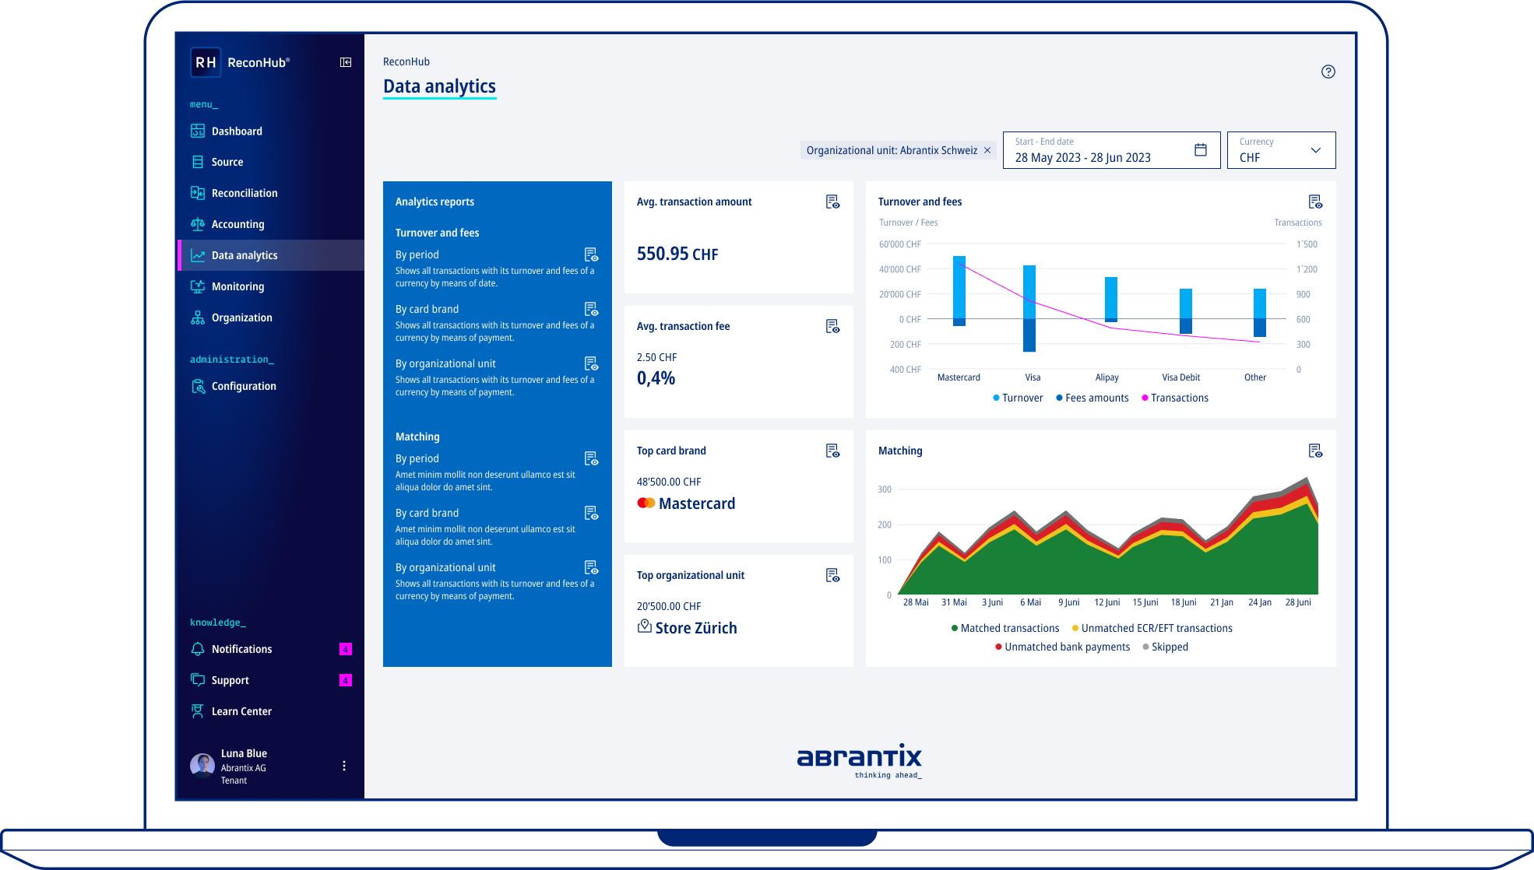Select the Data analytics menu item
Viewport: 1534px width, 870px height.
point(270,255)
